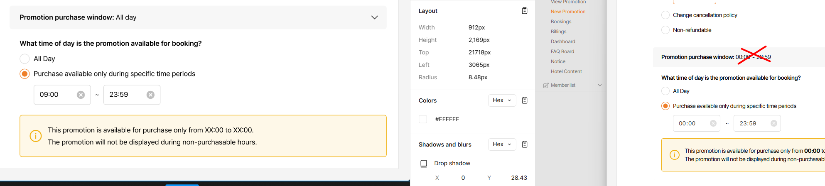Image resolution: width=825 pixels, height=186 pixels.
Task: Expand the Member list menu chevron
Action: pos(599,86)
